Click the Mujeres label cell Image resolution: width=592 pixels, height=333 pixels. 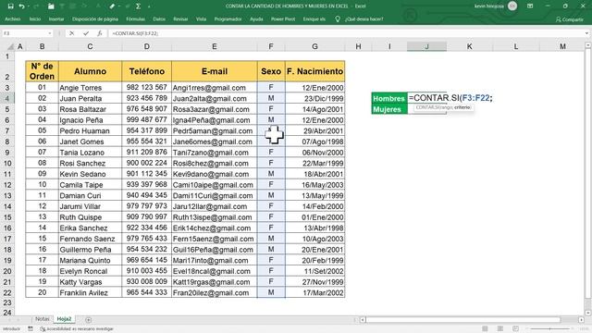pos(389,109)
